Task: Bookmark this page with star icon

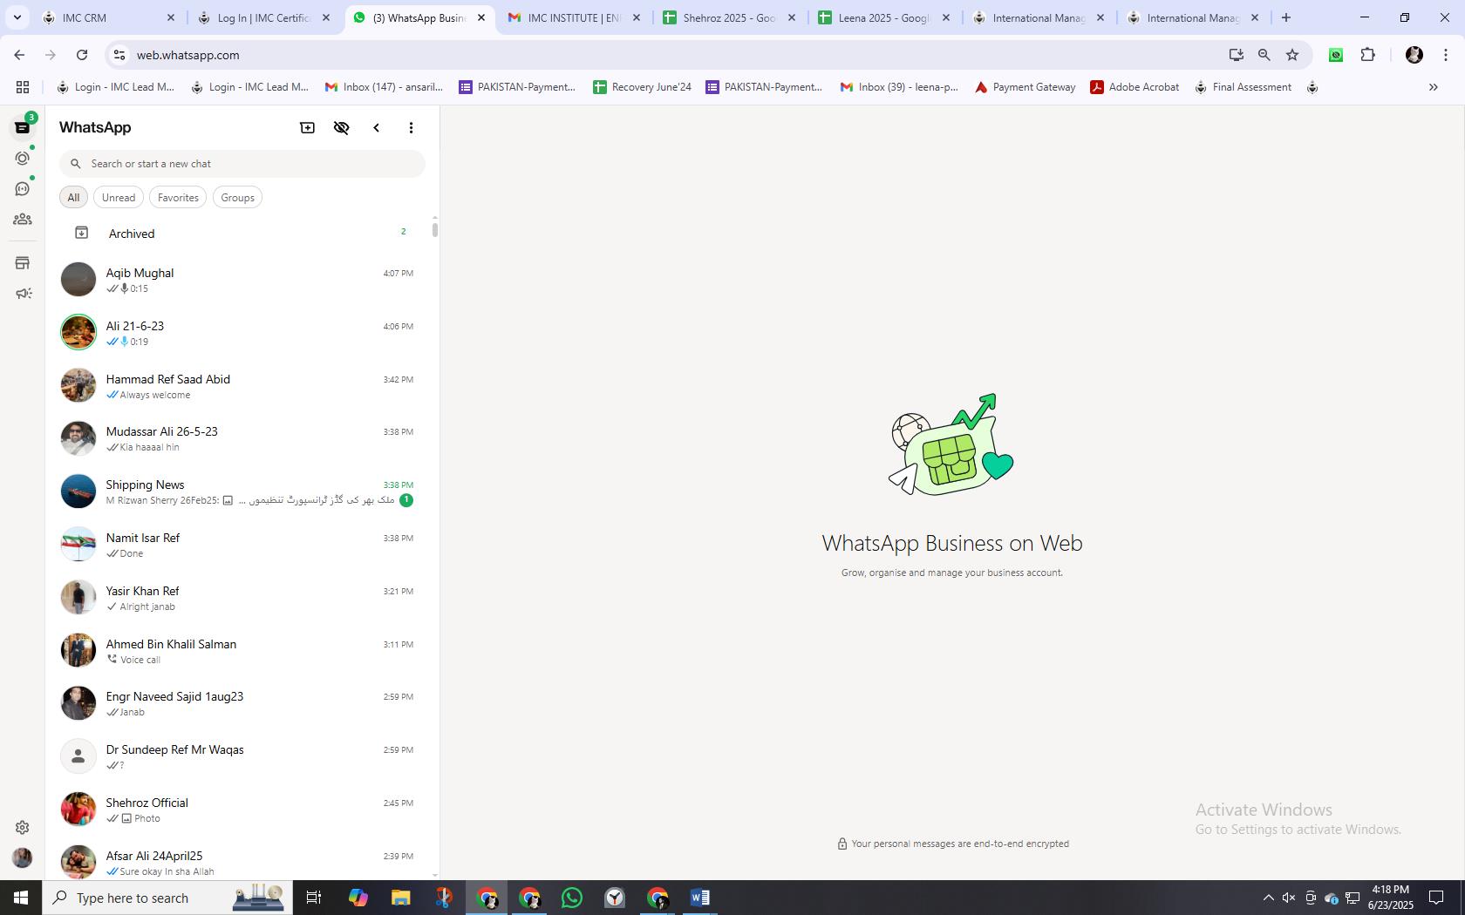Action: pos(1292,55)
